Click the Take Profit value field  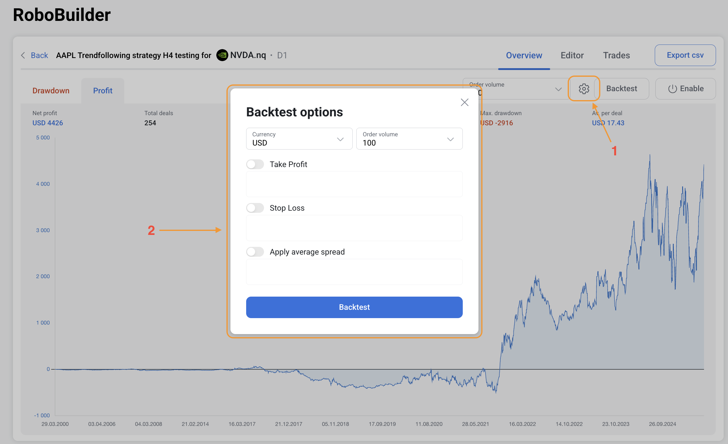tap(354, 184)
